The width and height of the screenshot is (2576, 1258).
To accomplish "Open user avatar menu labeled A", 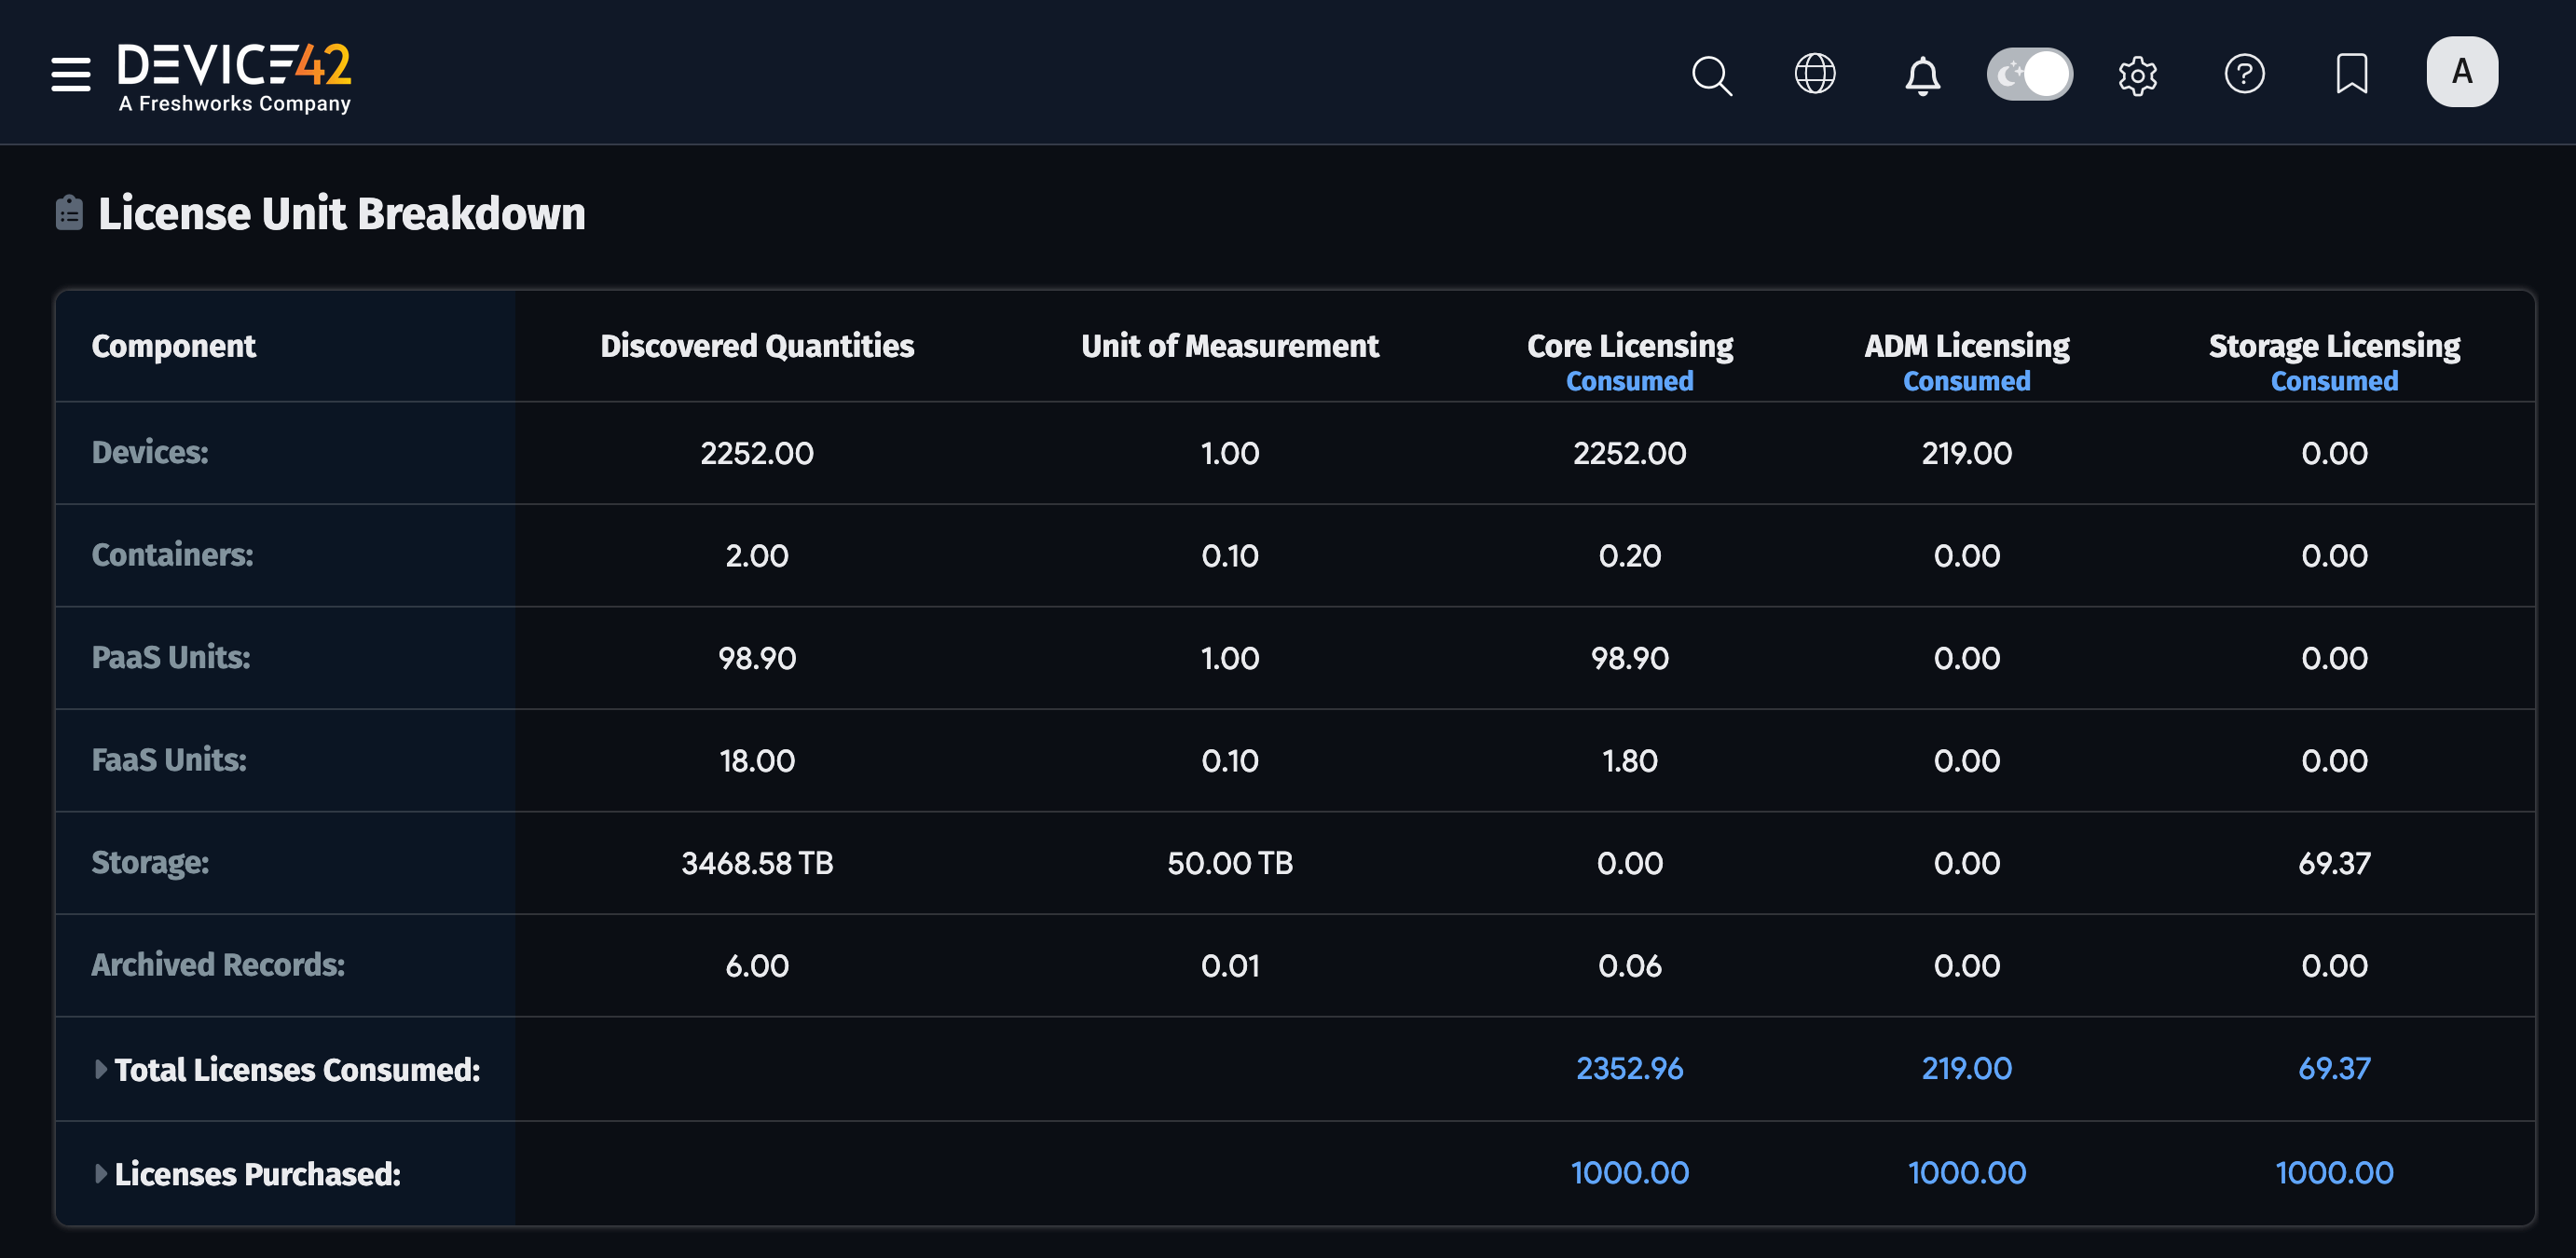I will pos(2461,72).
